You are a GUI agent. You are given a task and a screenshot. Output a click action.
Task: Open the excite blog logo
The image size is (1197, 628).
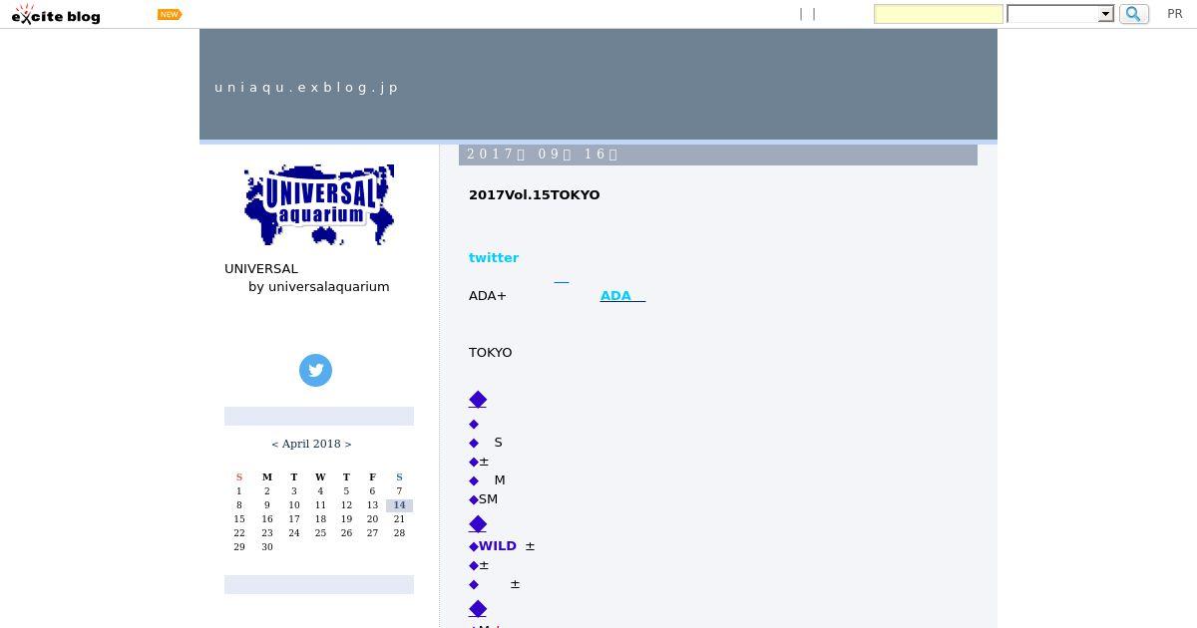click(x=56, y=14)
